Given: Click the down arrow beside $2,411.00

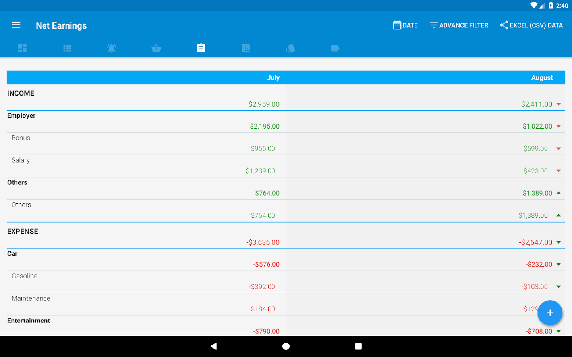Looking at the screenshot, I should [x=558, y=104].
